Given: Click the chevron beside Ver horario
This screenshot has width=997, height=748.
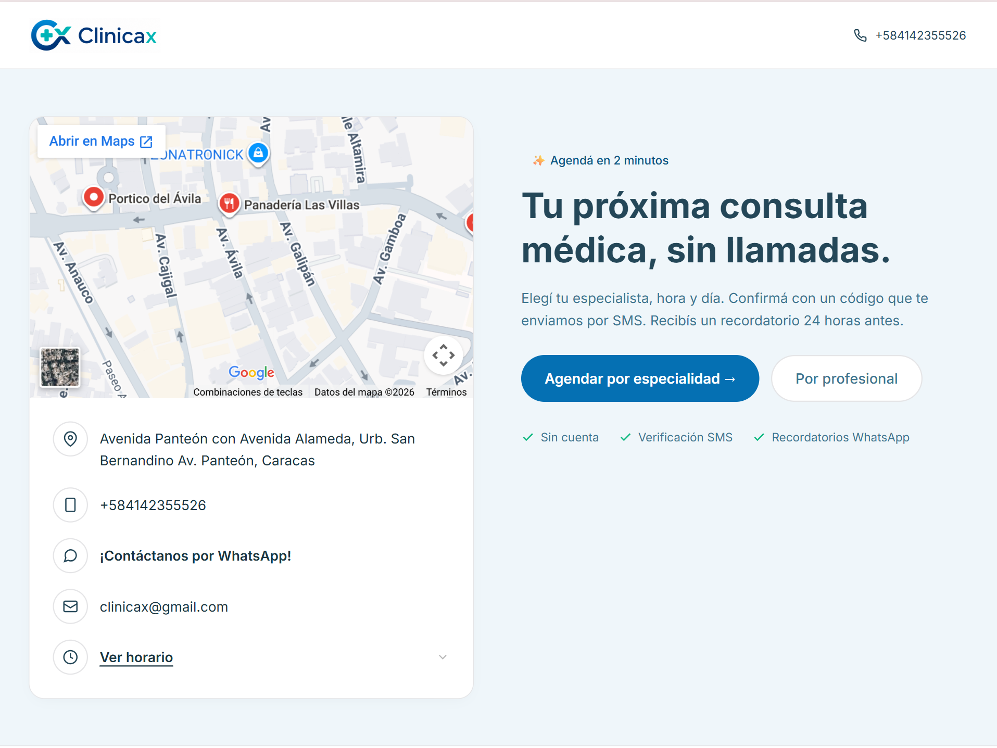Looking at the screenshot, I should (443, 657).
